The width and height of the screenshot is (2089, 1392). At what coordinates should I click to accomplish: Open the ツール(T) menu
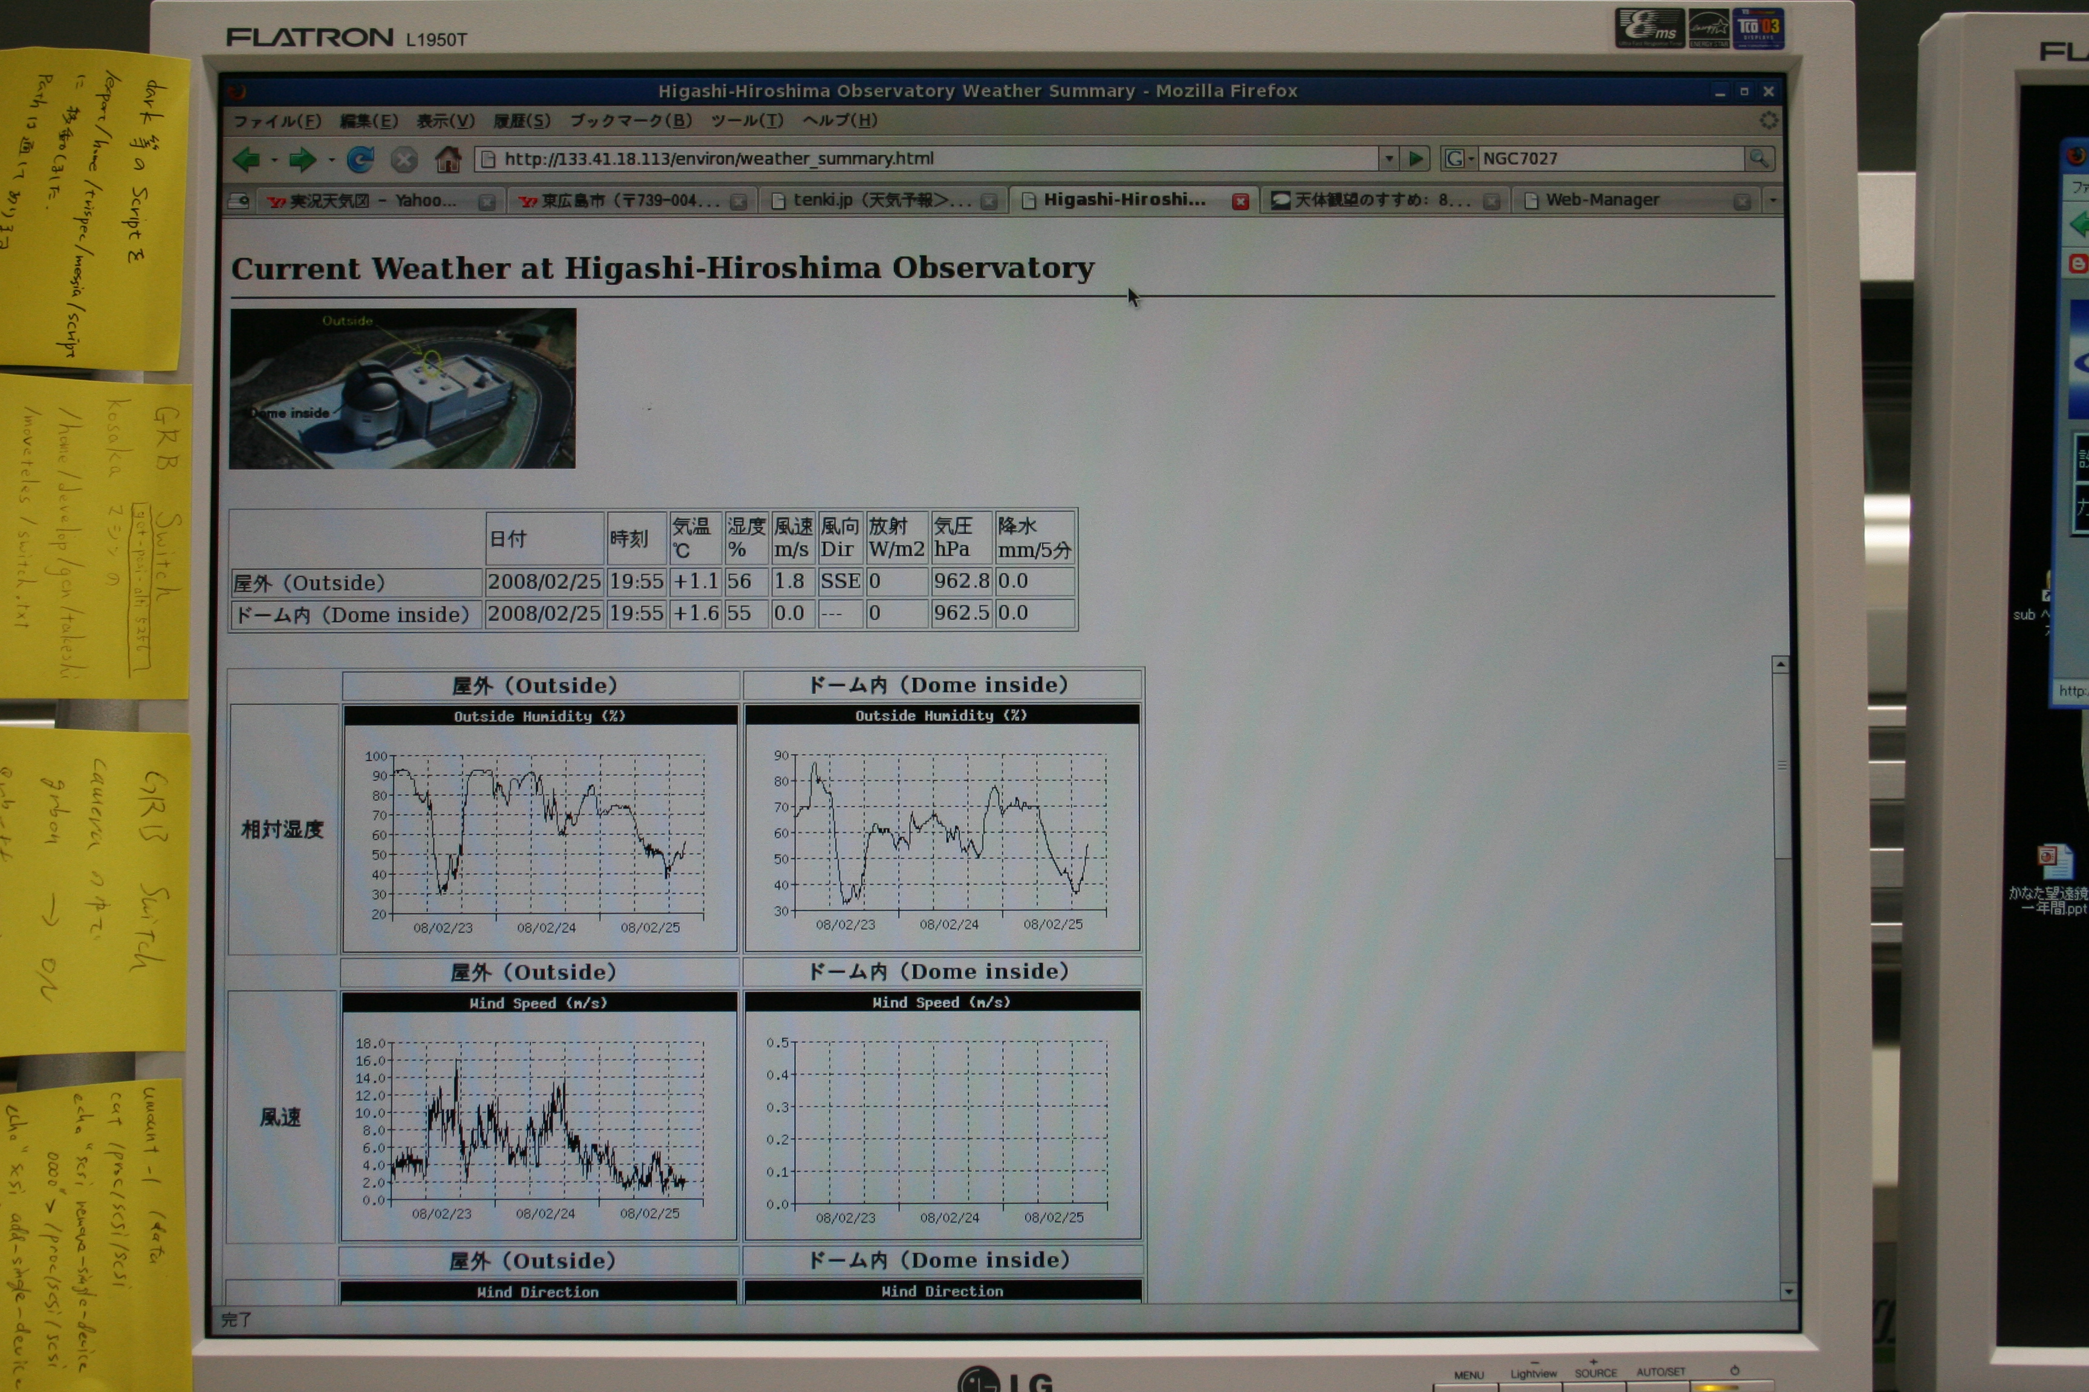coord(747,121)
